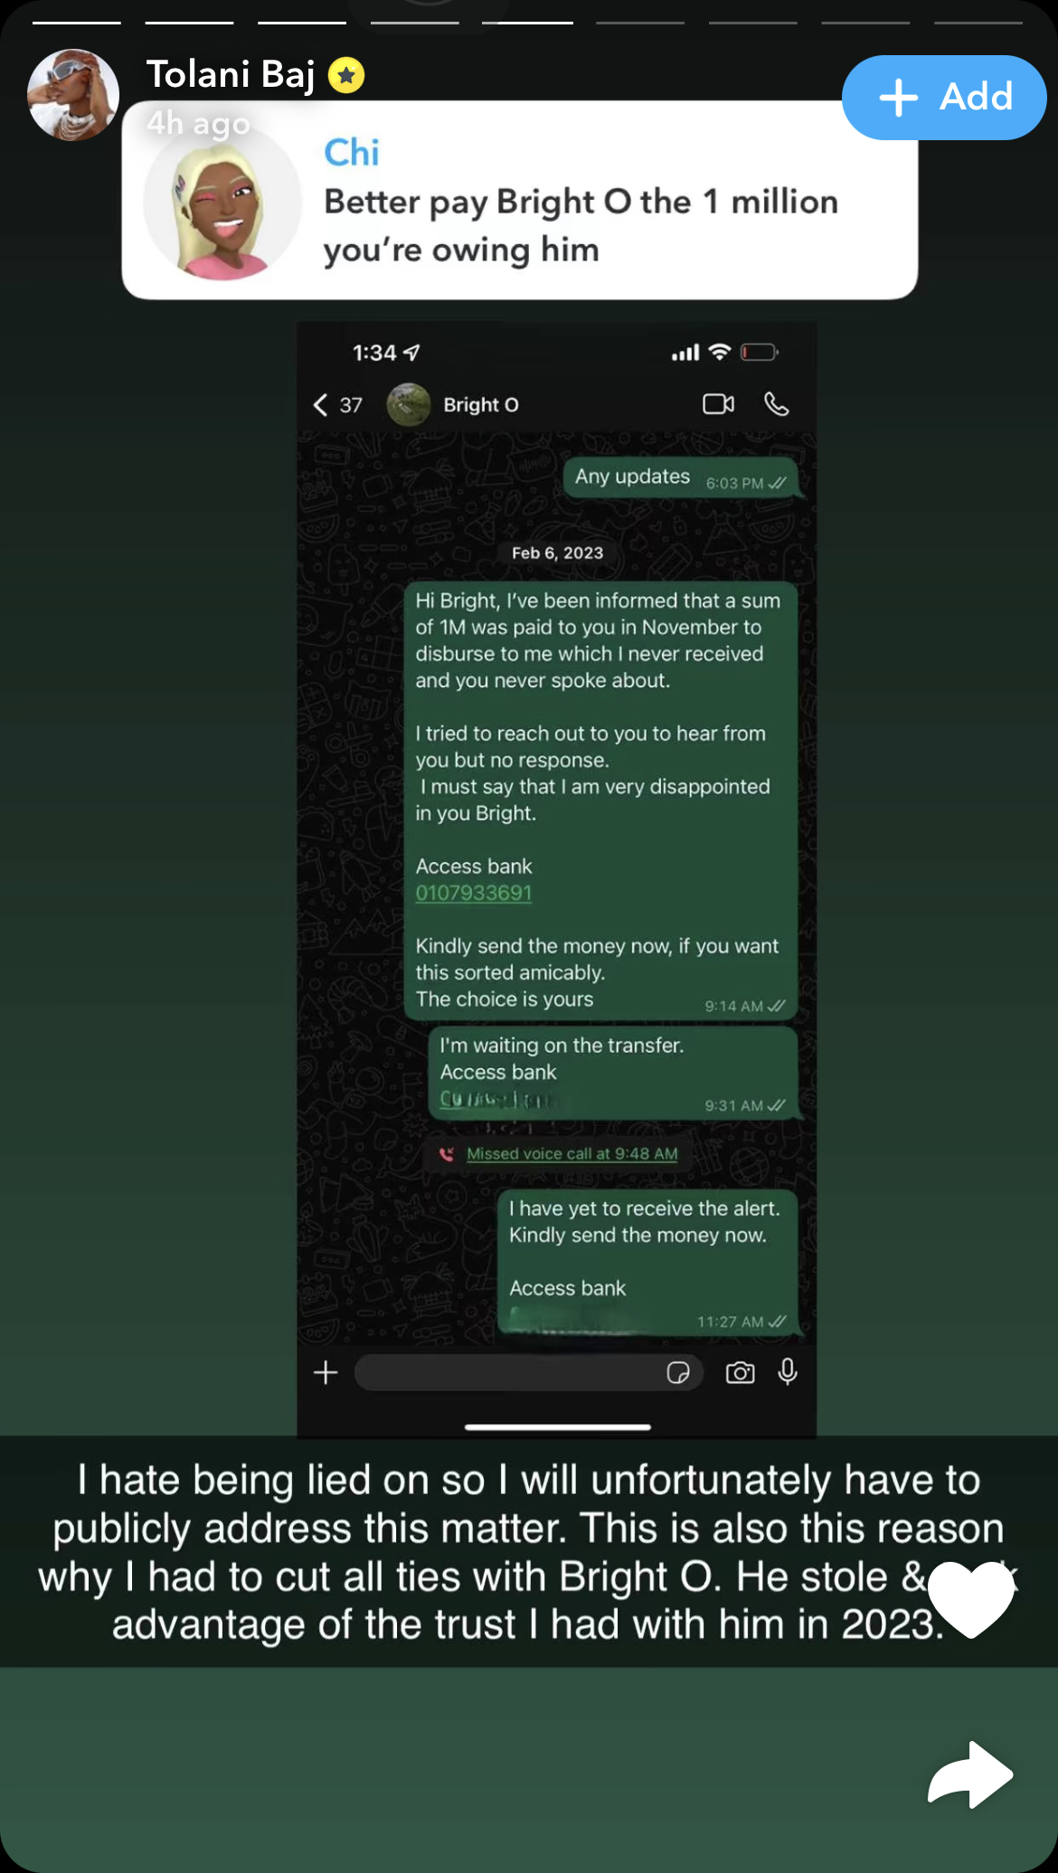Jump to the last story progress segment

coord(978,23)
